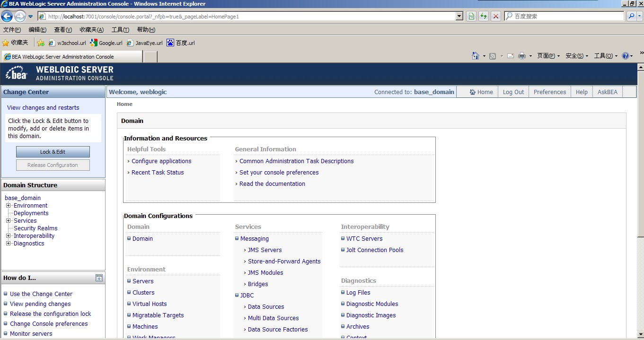Open the Servers link under Environment

tap(143, 281)
